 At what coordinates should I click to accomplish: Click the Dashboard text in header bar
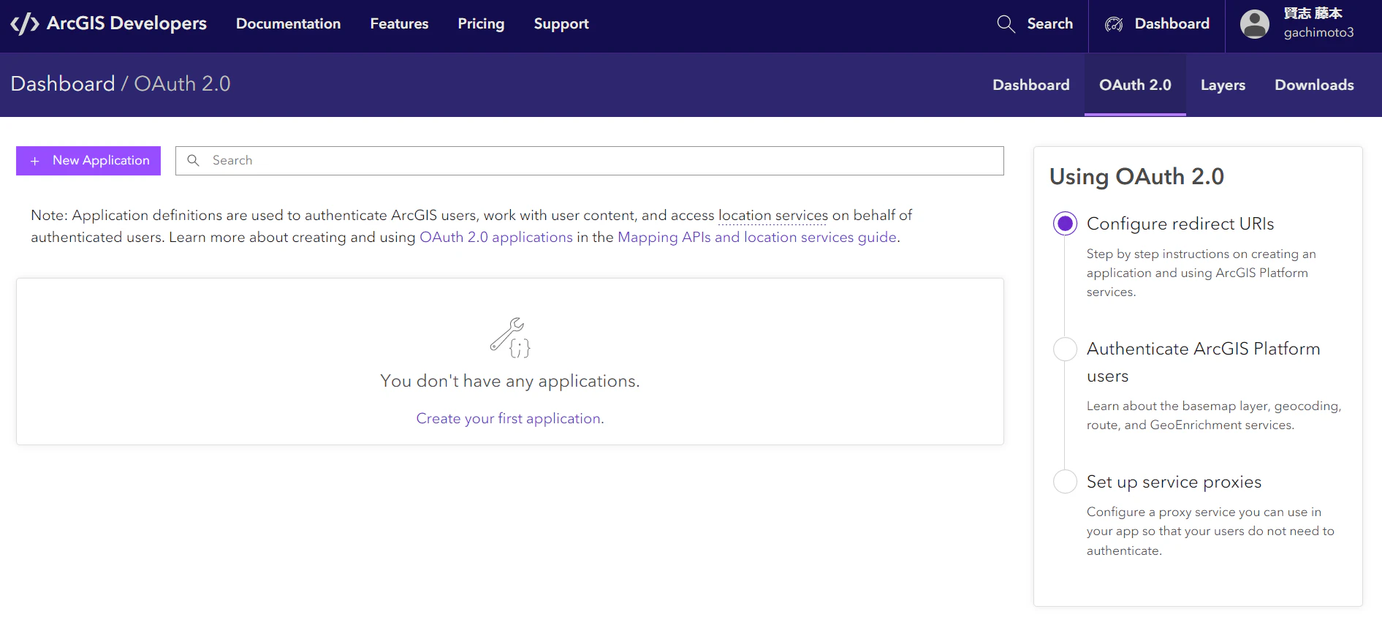[x=1172, y=24]
